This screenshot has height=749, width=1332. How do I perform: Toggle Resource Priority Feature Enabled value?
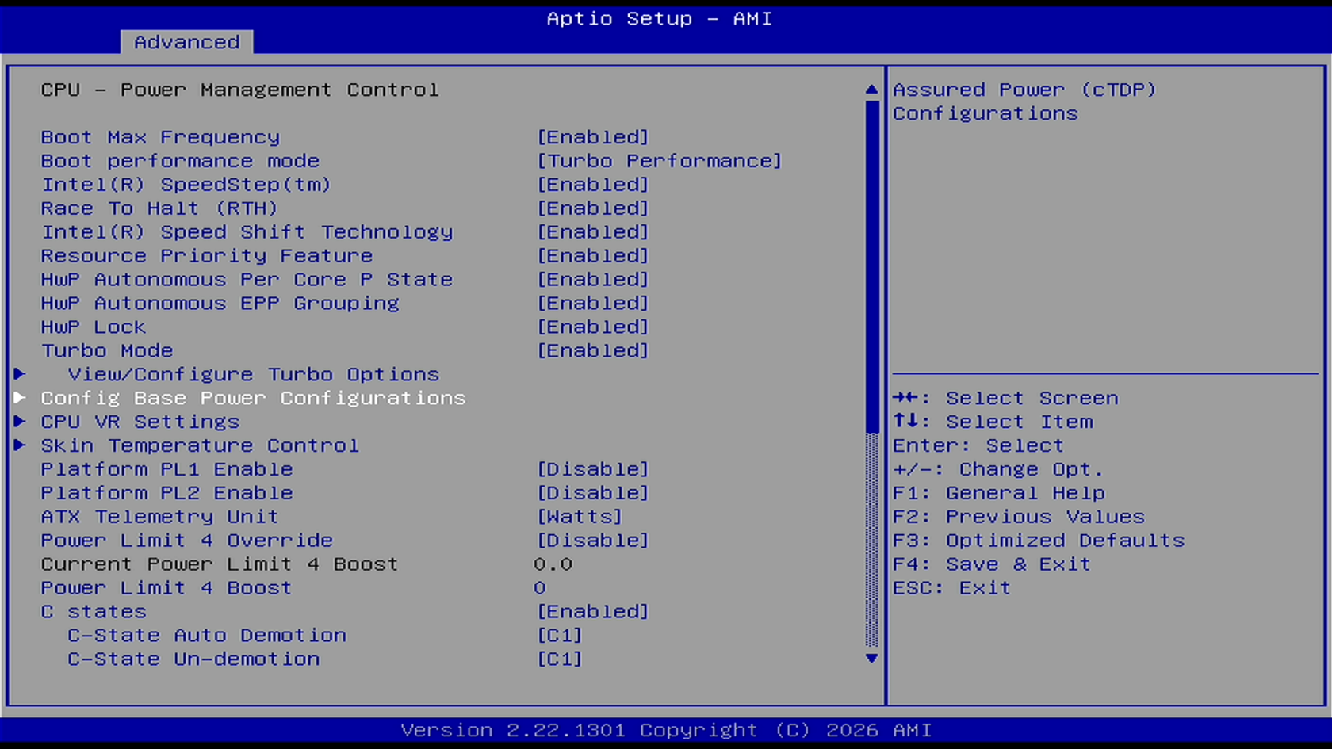(x=593, y=256)
